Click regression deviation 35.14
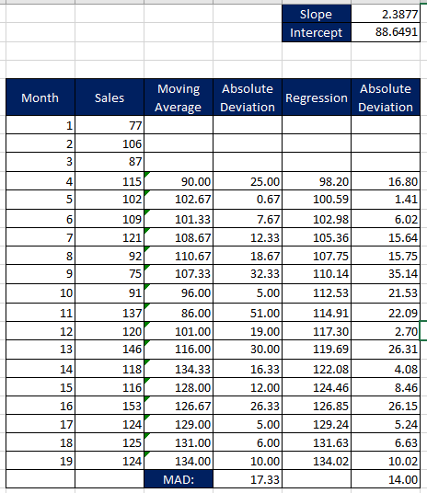 (386, 274)
